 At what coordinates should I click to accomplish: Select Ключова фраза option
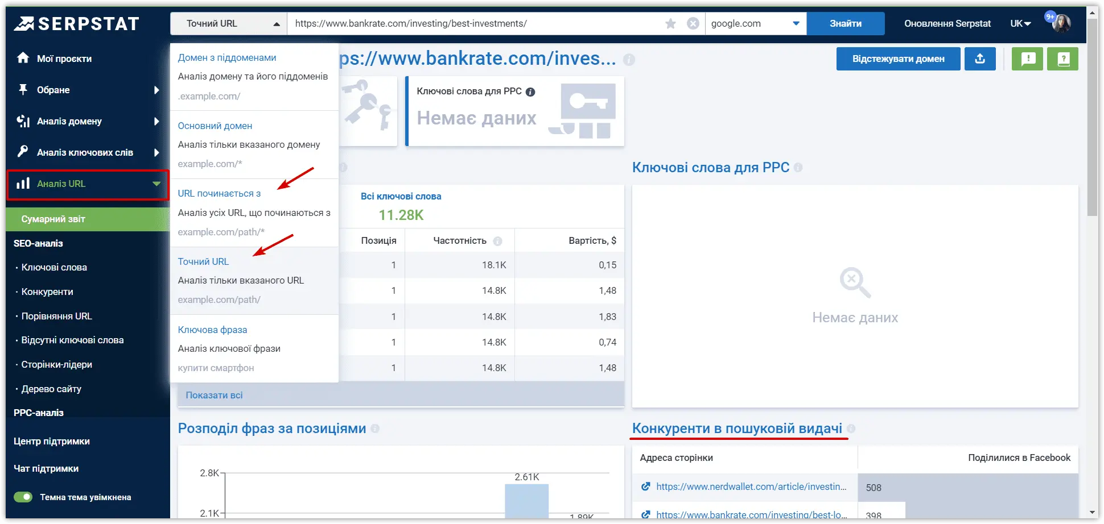click(212, 330)
